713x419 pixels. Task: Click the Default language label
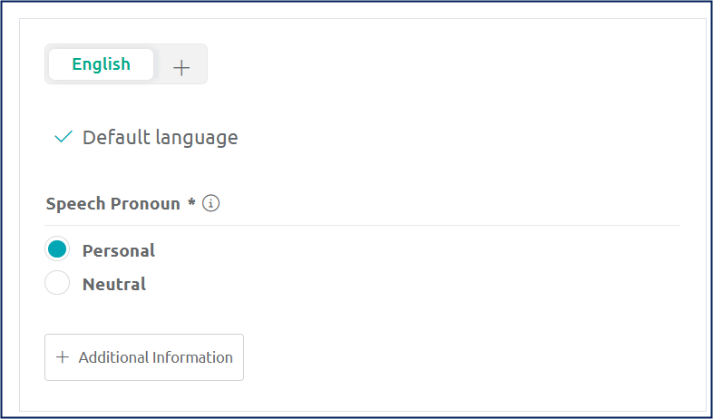(x=160, y=138)
